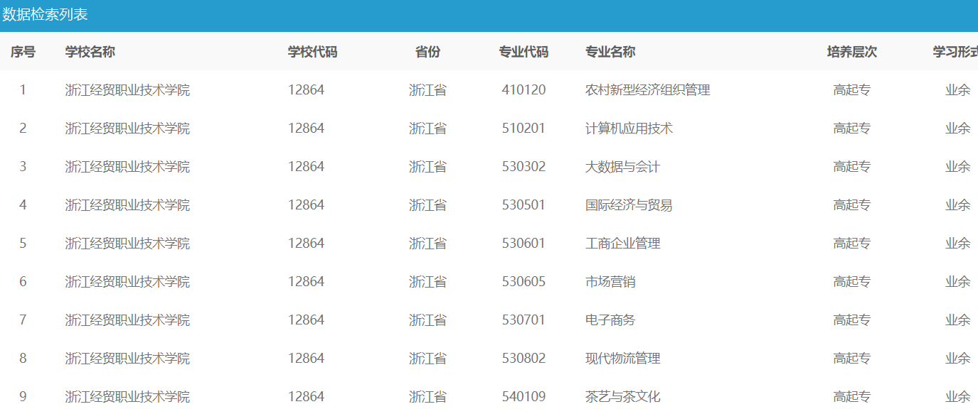
Task: Click the 培养层次 column header
Action: (852, 52)
